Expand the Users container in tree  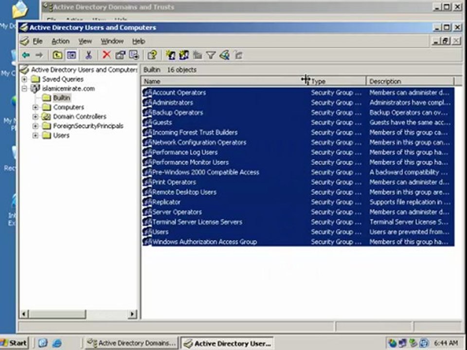point(36,136)
